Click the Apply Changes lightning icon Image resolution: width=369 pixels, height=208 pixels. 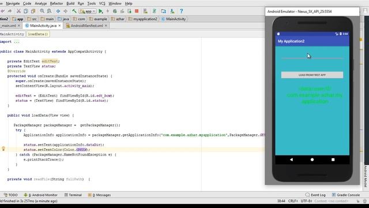[x=108, y=11]
